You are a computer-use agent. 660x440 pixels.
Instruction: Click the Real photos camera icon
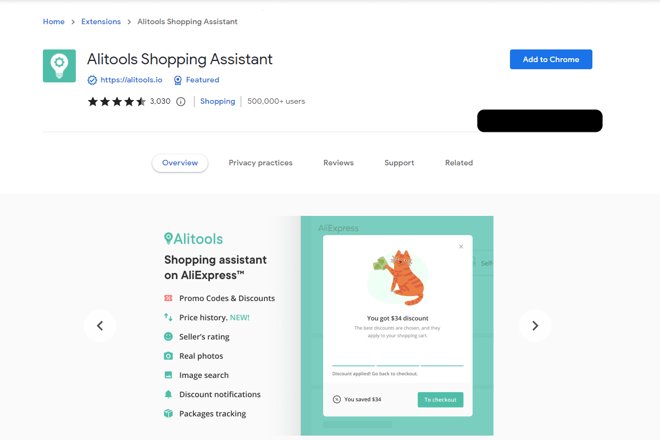coord(168,356)
